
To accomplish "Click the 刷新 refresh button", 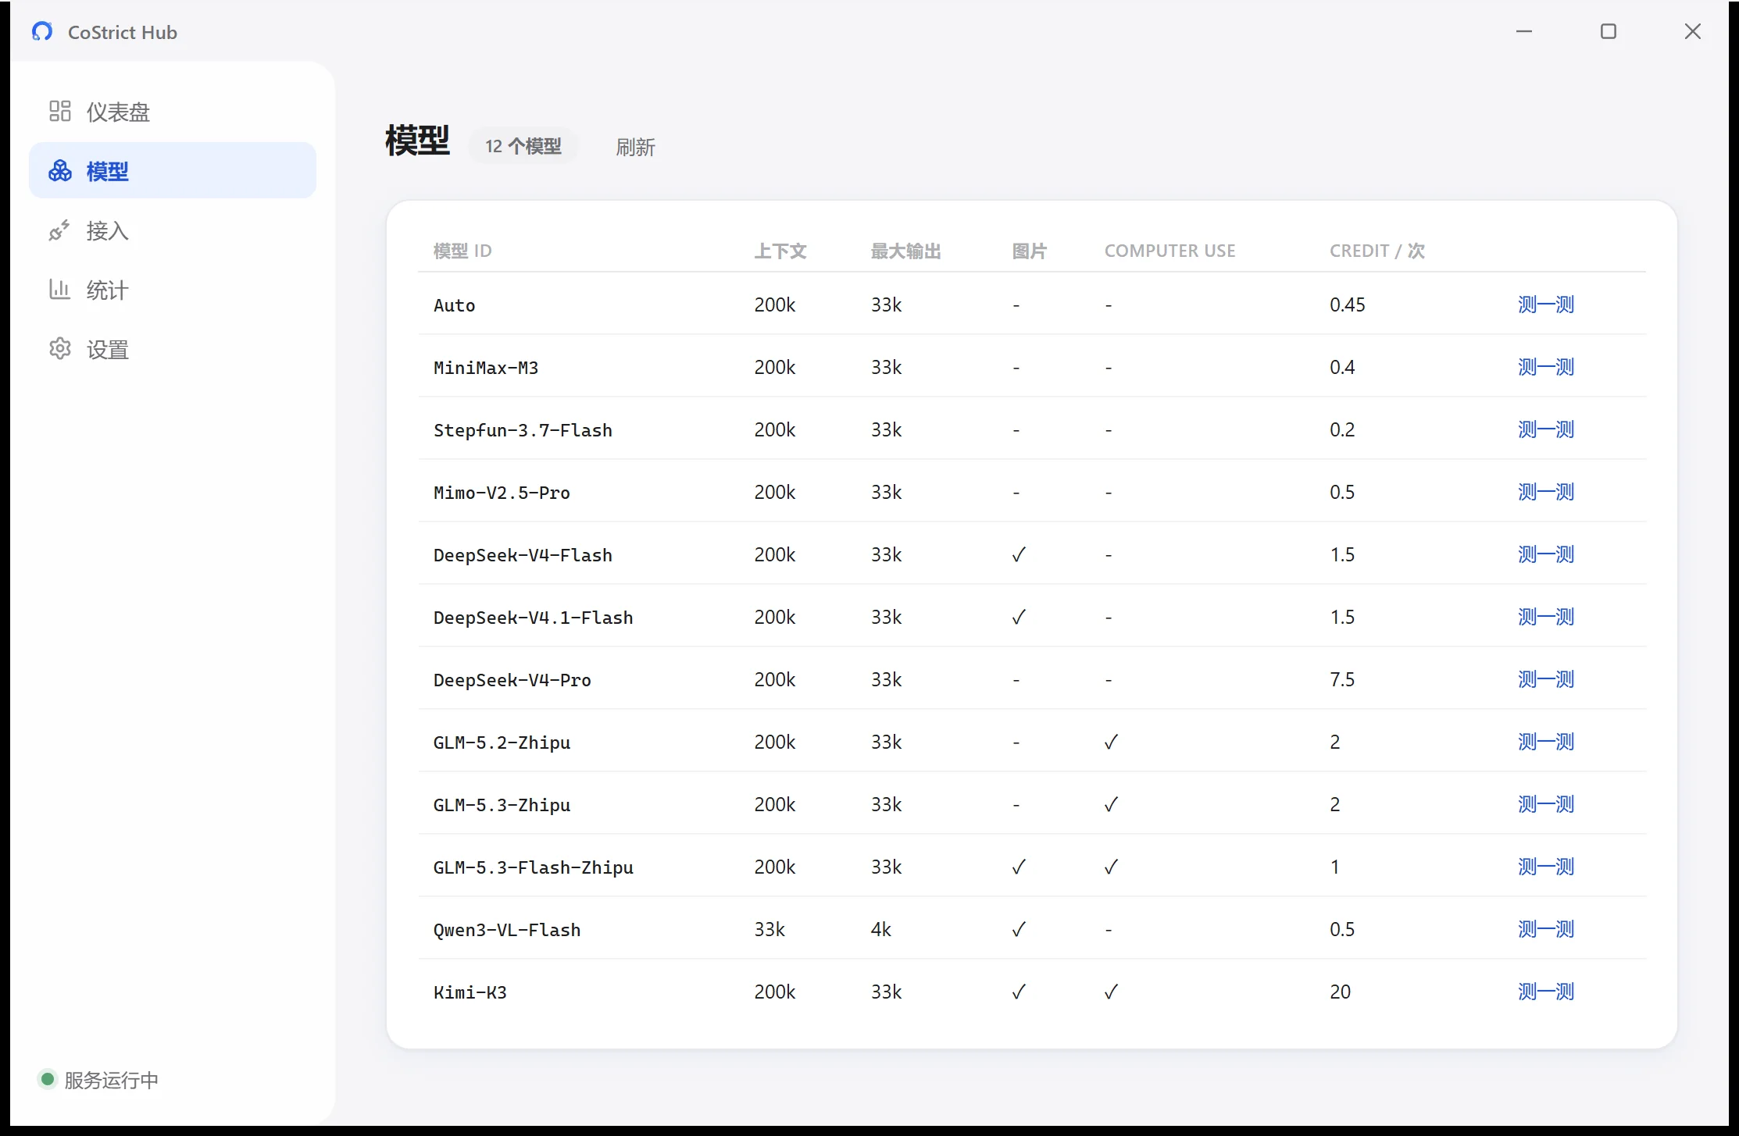I will pos(635,147).
